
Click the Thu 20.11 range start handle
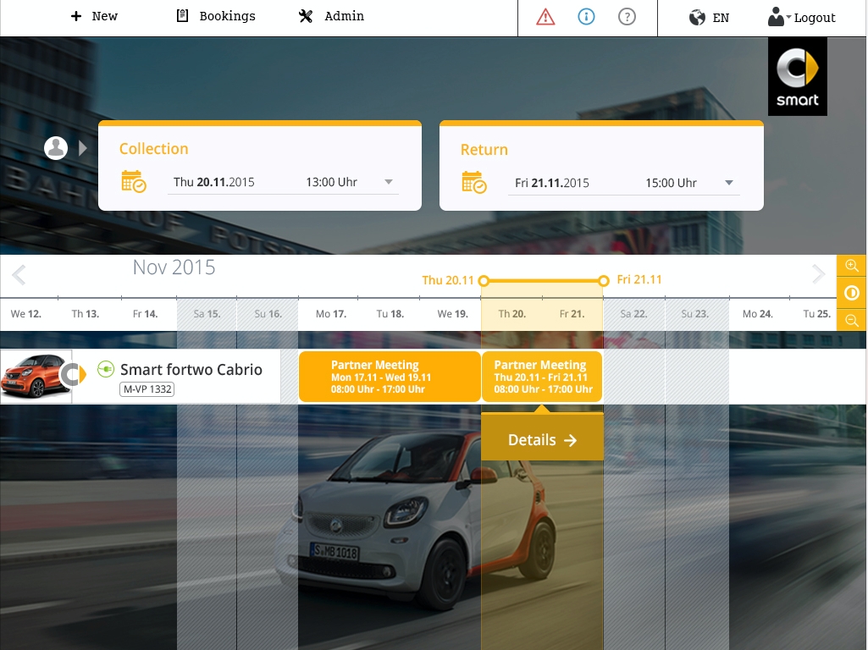(484, 280)
